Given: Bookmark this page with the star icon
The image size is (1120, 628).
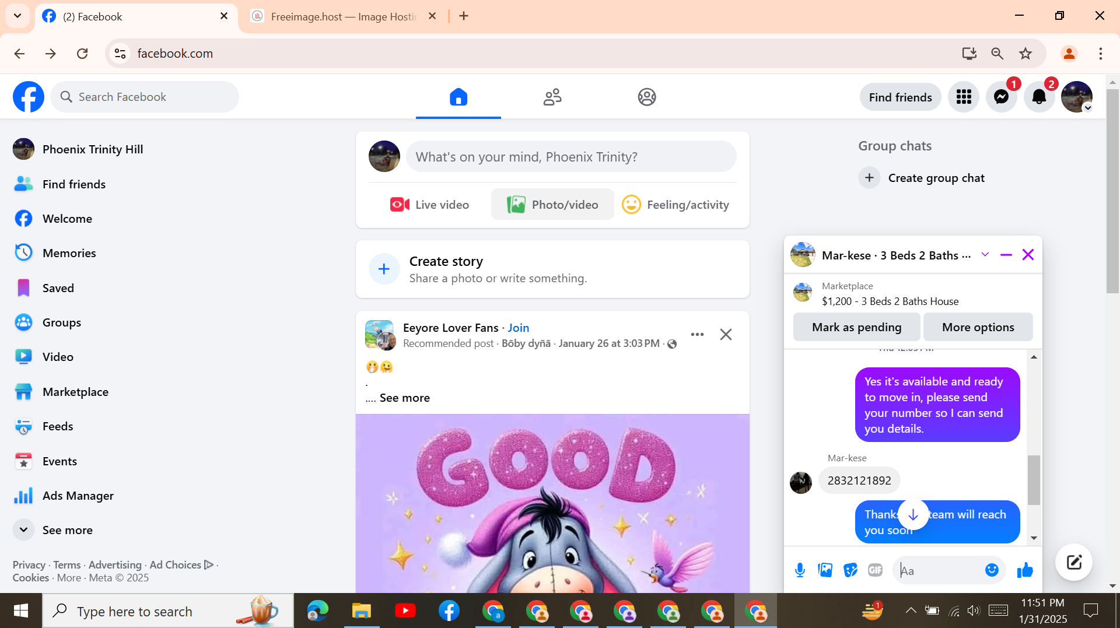Looking at the screenshot, I should [1025, 54].
